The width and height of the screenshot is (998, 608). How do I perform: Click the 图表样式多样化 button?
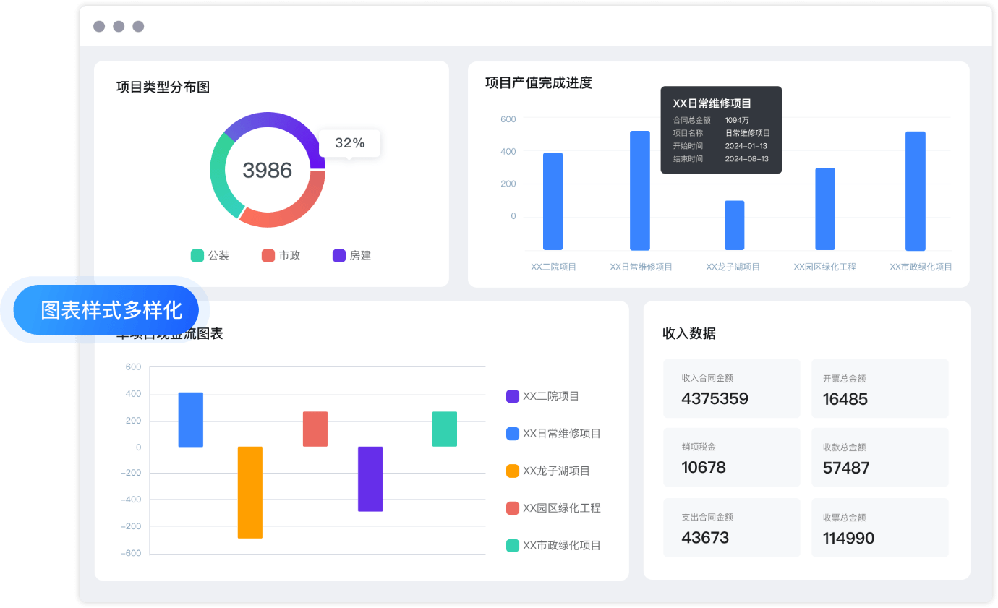click(x=111, y=310)
